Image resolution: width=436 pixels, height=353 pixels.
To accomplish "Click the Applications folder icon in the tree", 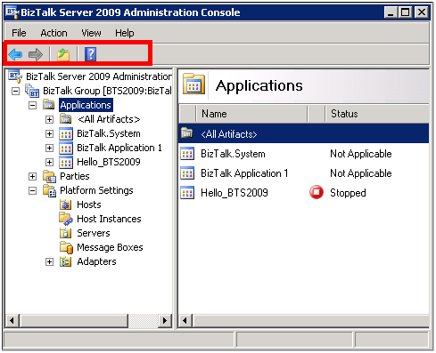I will (48, 105).
